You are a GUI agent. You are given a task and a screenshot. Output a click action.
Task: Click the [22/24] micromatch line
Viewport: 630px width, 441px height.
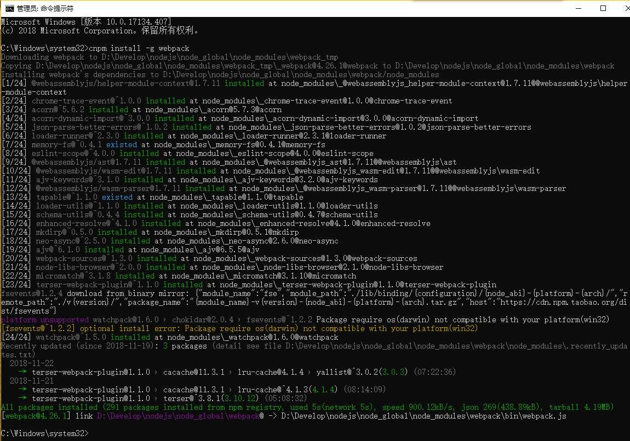179,276
